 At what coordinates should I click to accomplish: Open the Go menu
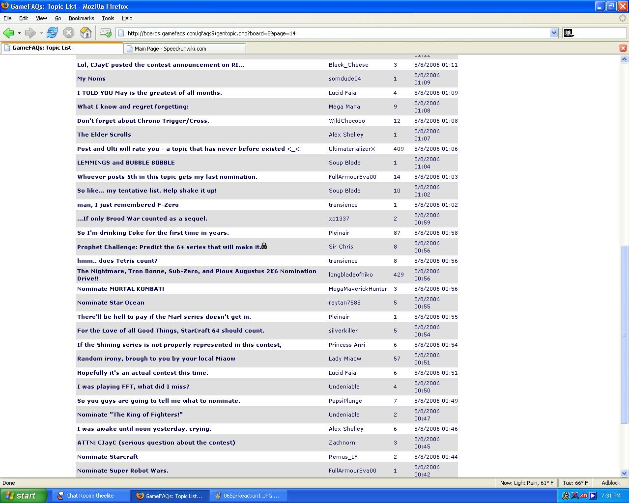(x=57, y=18)
